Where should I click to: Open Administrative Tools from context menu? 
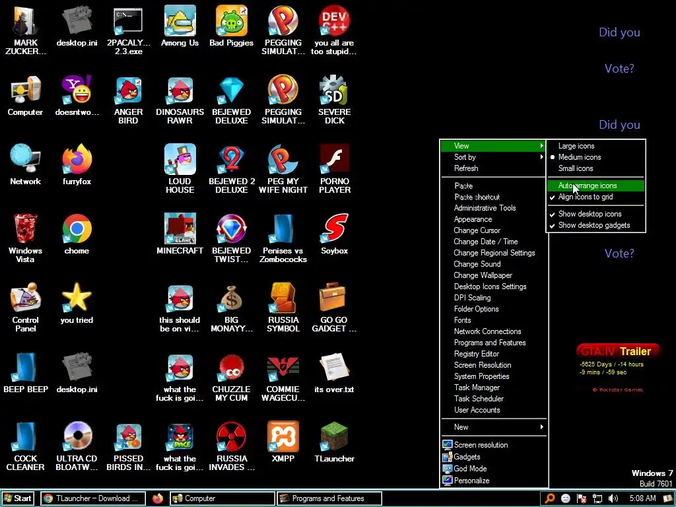pos(494,208)
